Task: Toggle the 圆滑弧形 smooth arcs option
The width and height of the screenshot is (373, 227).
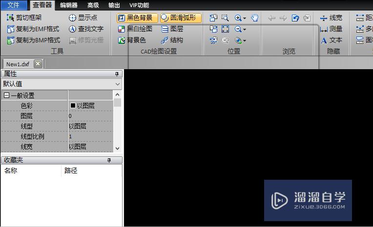Action: point(181,18)
